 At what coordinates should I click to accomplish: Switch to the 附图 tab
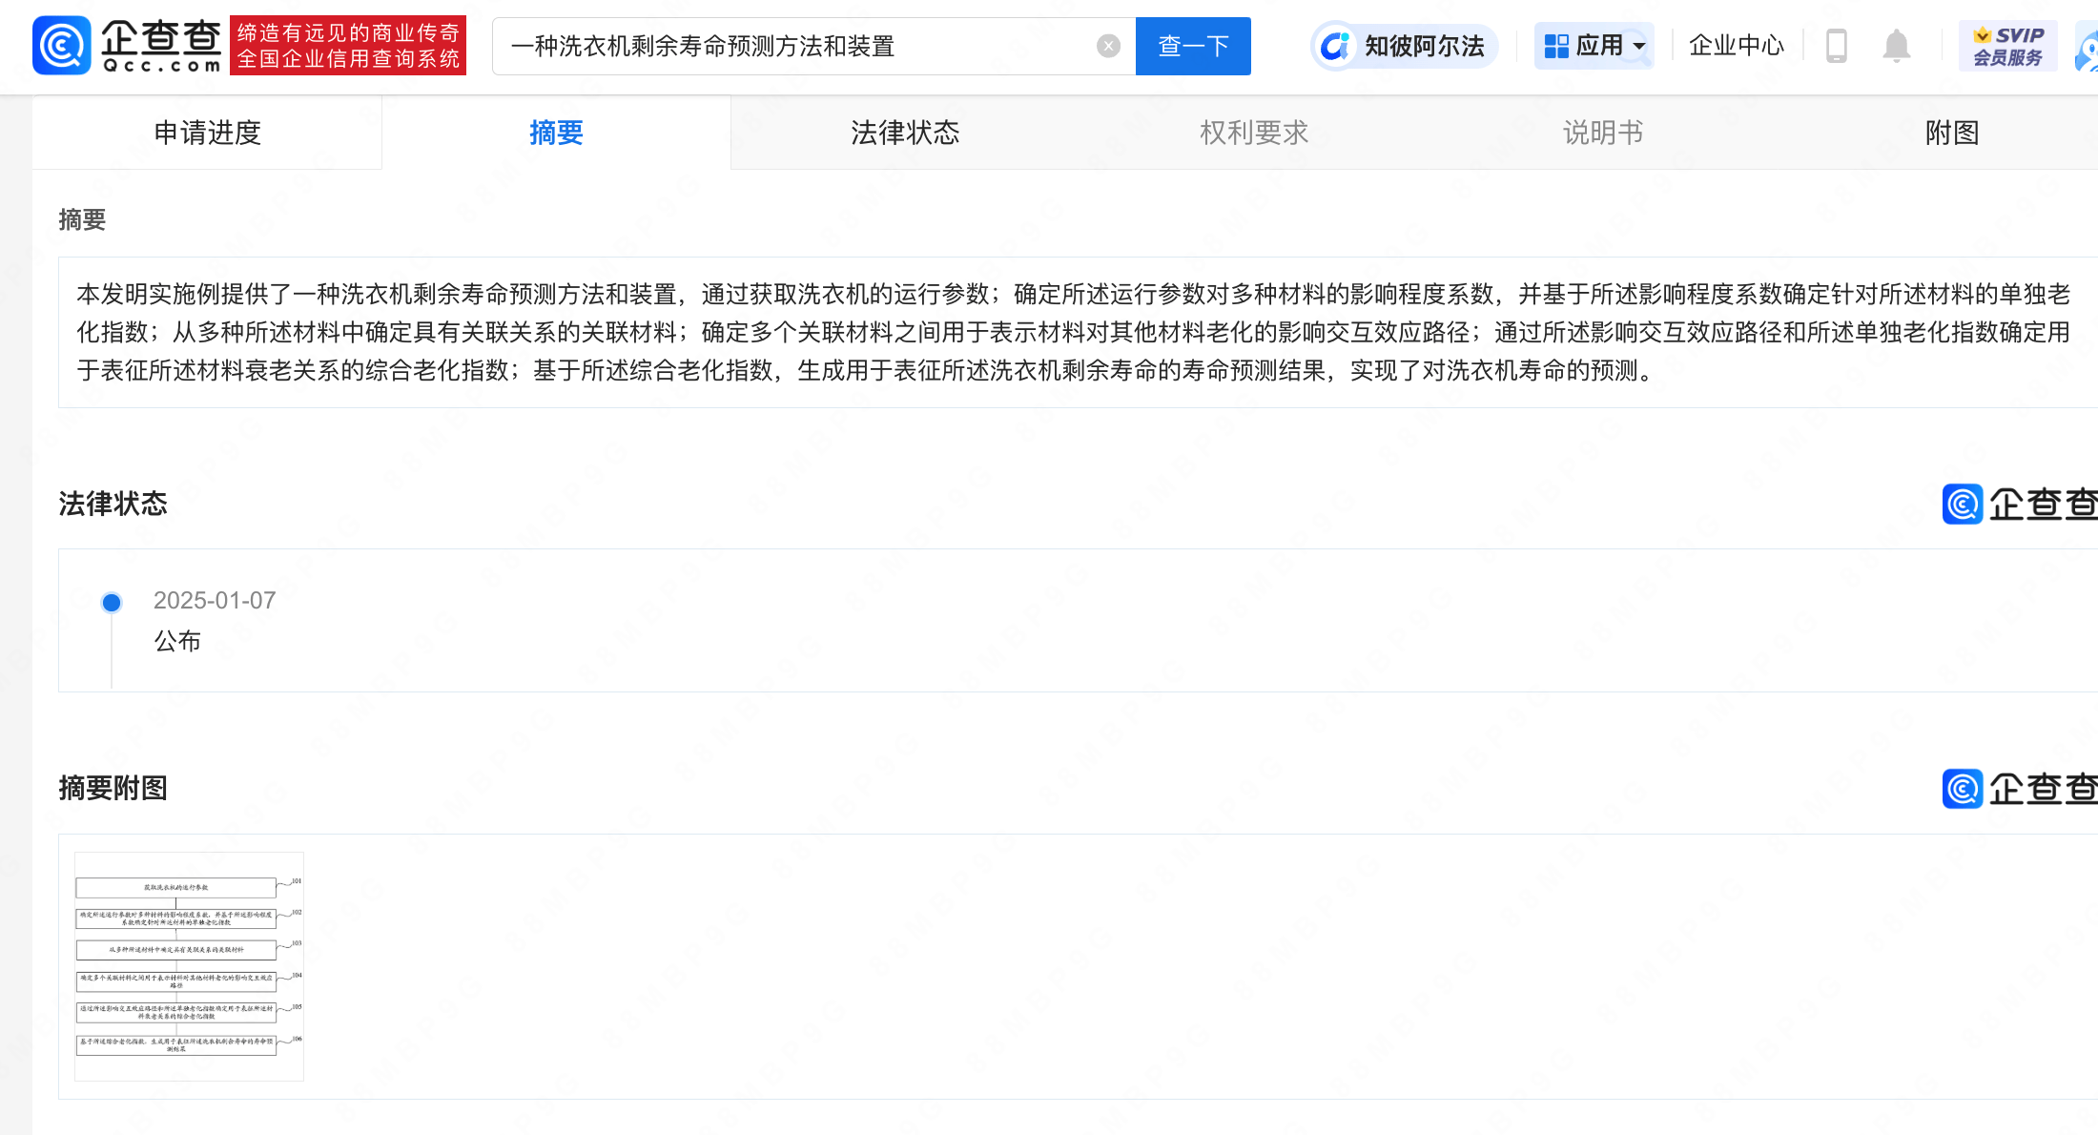pos(1952,133)
